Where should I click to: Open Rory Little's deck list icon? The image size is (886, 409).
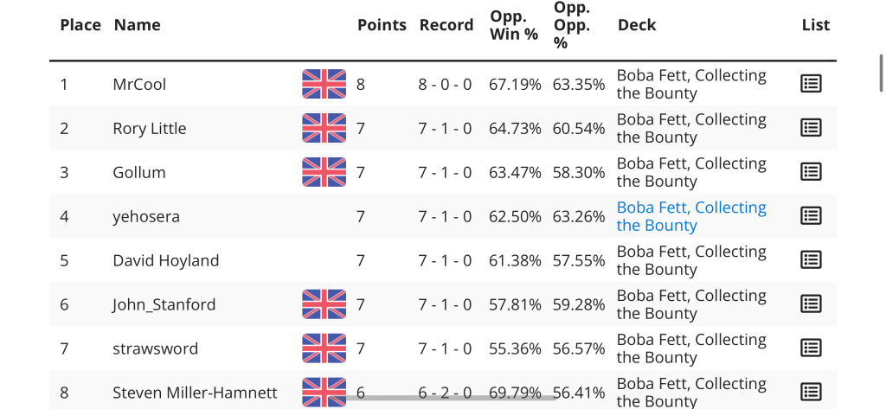click(811, 128)
